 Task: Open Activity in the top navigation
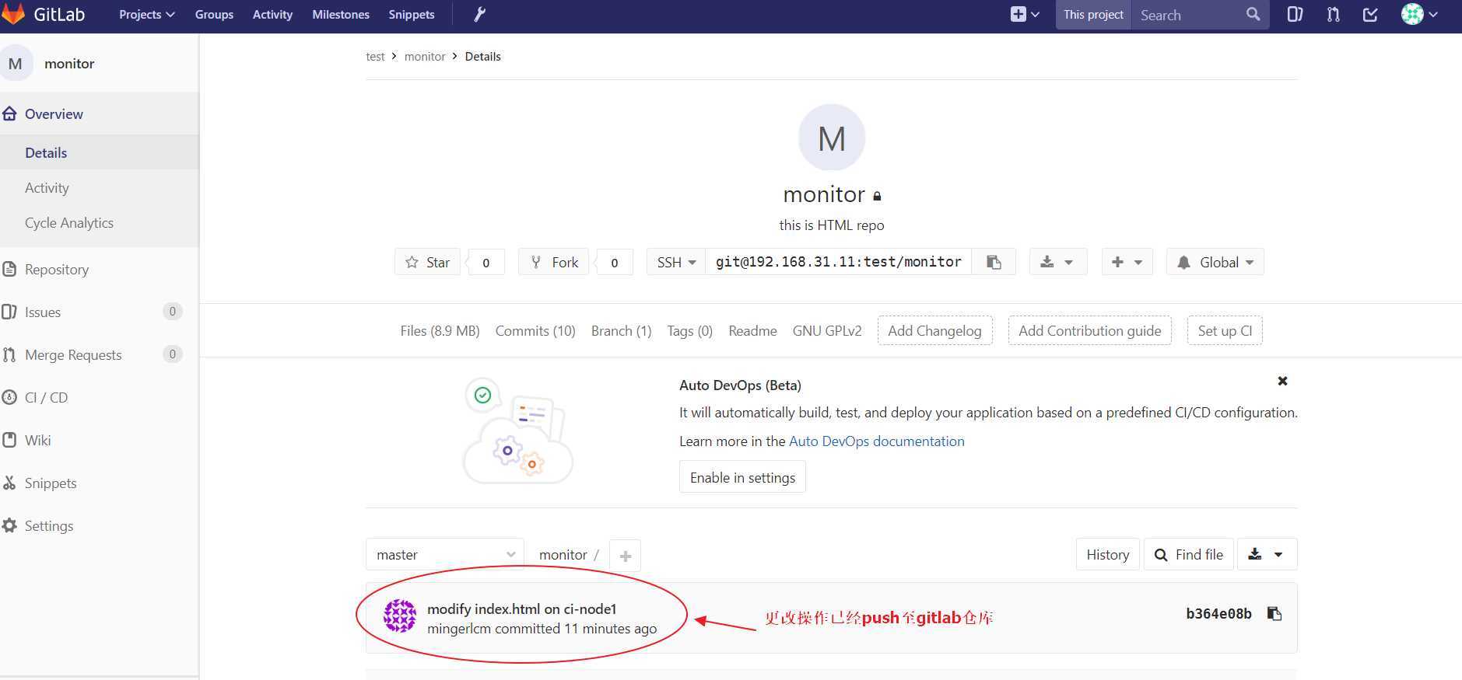[272, 14]
